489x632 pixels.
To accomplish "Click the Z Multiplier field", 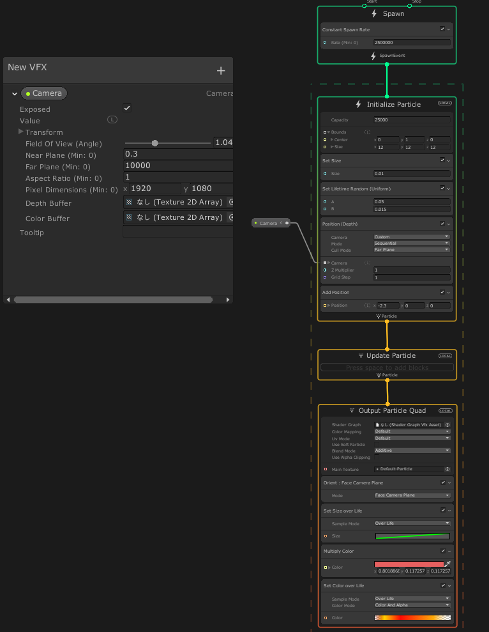I will 412,270.
